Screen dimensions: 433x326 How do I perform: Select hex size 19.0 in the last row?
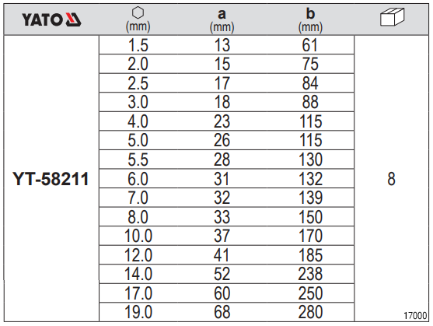pyautogui.click(x=138, y=313)
